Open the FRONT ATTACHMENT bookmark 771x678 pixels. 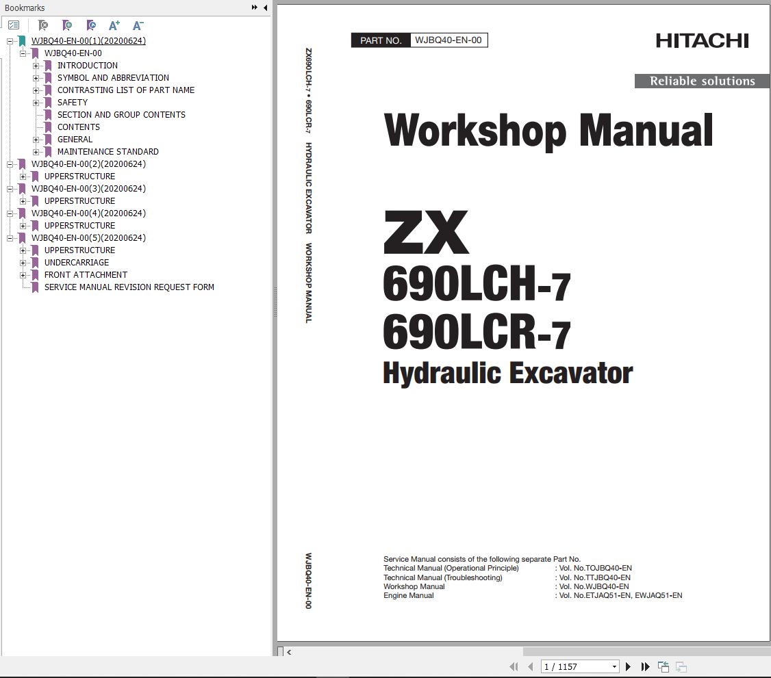[x=86, y=274]
